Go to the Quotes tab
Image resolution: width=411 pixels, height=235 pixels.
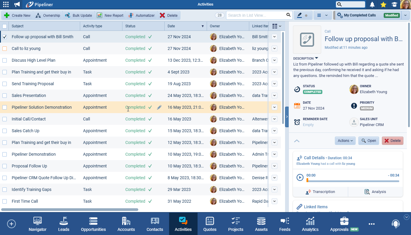coord(210,224)
